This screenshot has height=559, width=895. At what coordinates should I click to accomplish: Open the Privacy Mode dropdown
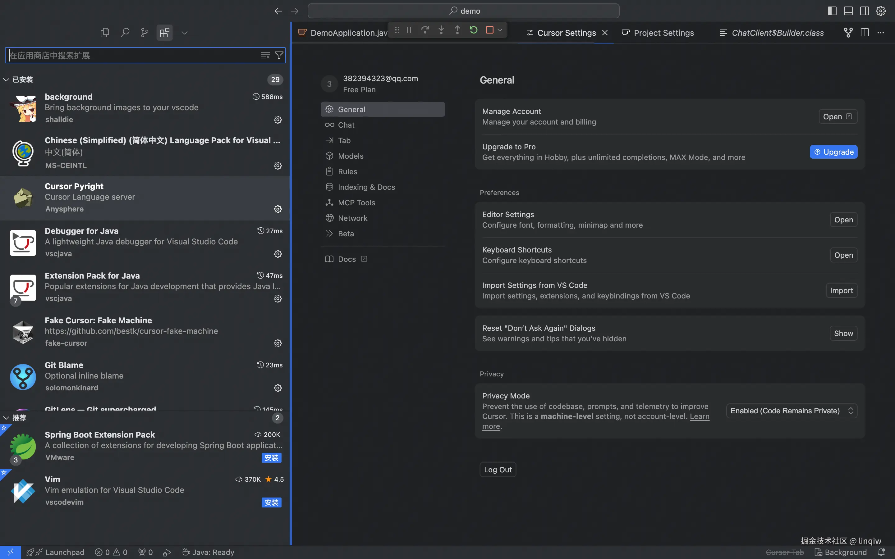click(792, 411)
